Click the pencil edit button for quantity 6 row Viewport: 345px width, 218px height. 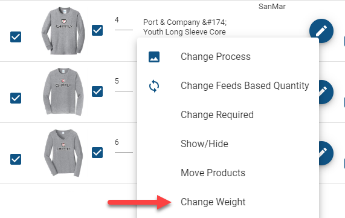point(326,153)
